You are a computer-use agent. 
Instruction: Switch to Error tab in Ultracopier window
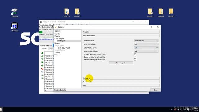pos(51,49)
